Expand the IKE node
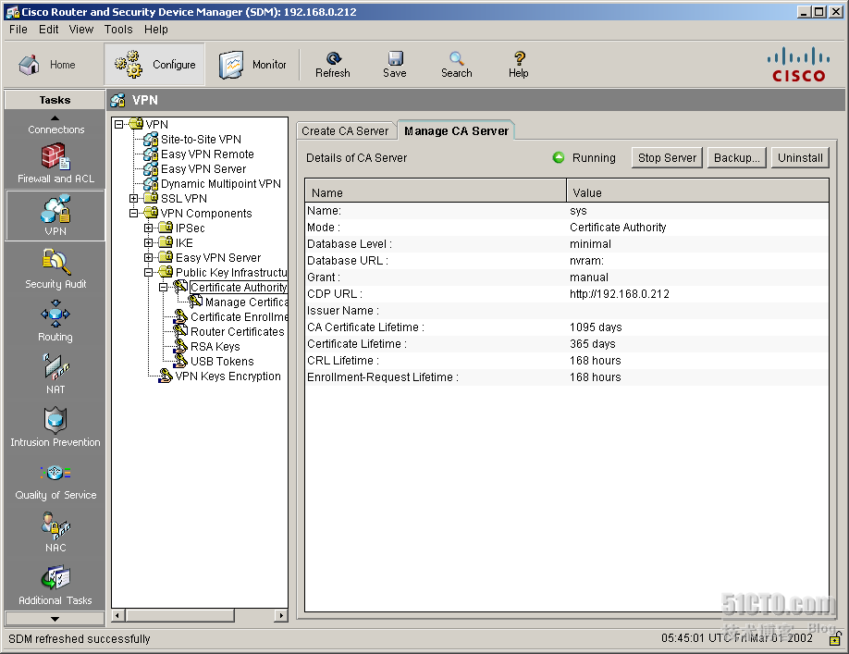849x654 pixels. (148, 243)
